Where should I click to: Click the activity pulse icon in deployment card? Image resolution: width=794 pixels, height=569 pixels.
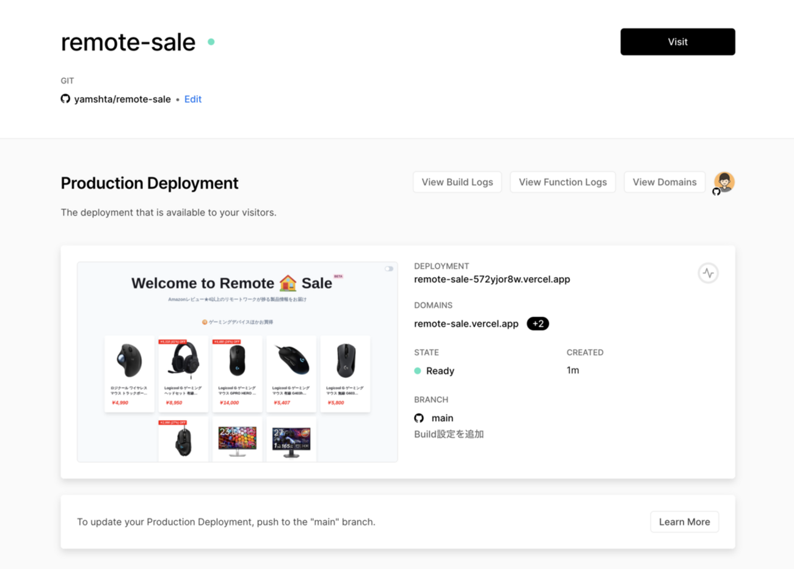tap(708, 273)
